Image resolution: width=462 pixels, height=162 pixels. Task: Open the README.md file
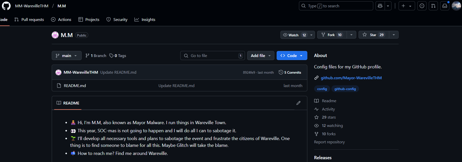coord(75,86)
